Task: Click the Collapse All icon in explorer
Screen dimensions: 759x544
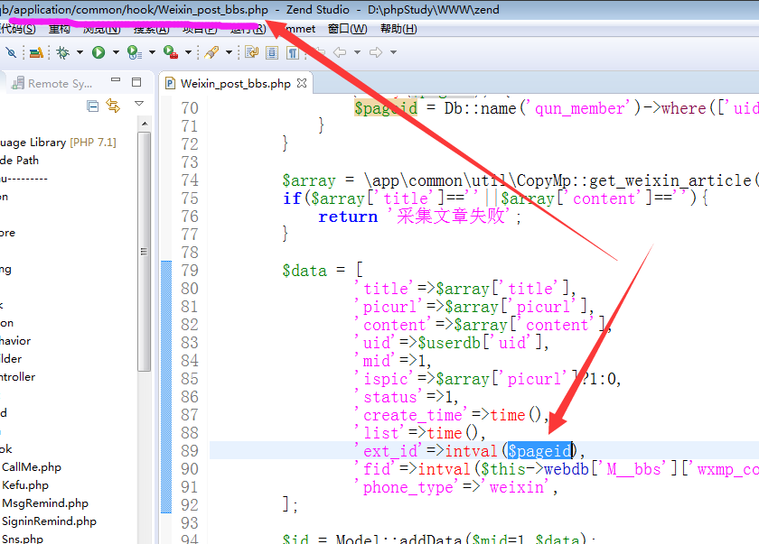Action: pyautogui.click(x=92, y=106)
